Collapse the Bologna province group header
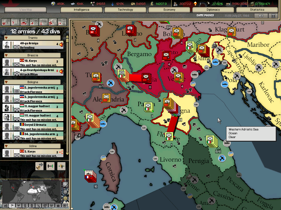This screenshot has width=281, height=210. 33,82
